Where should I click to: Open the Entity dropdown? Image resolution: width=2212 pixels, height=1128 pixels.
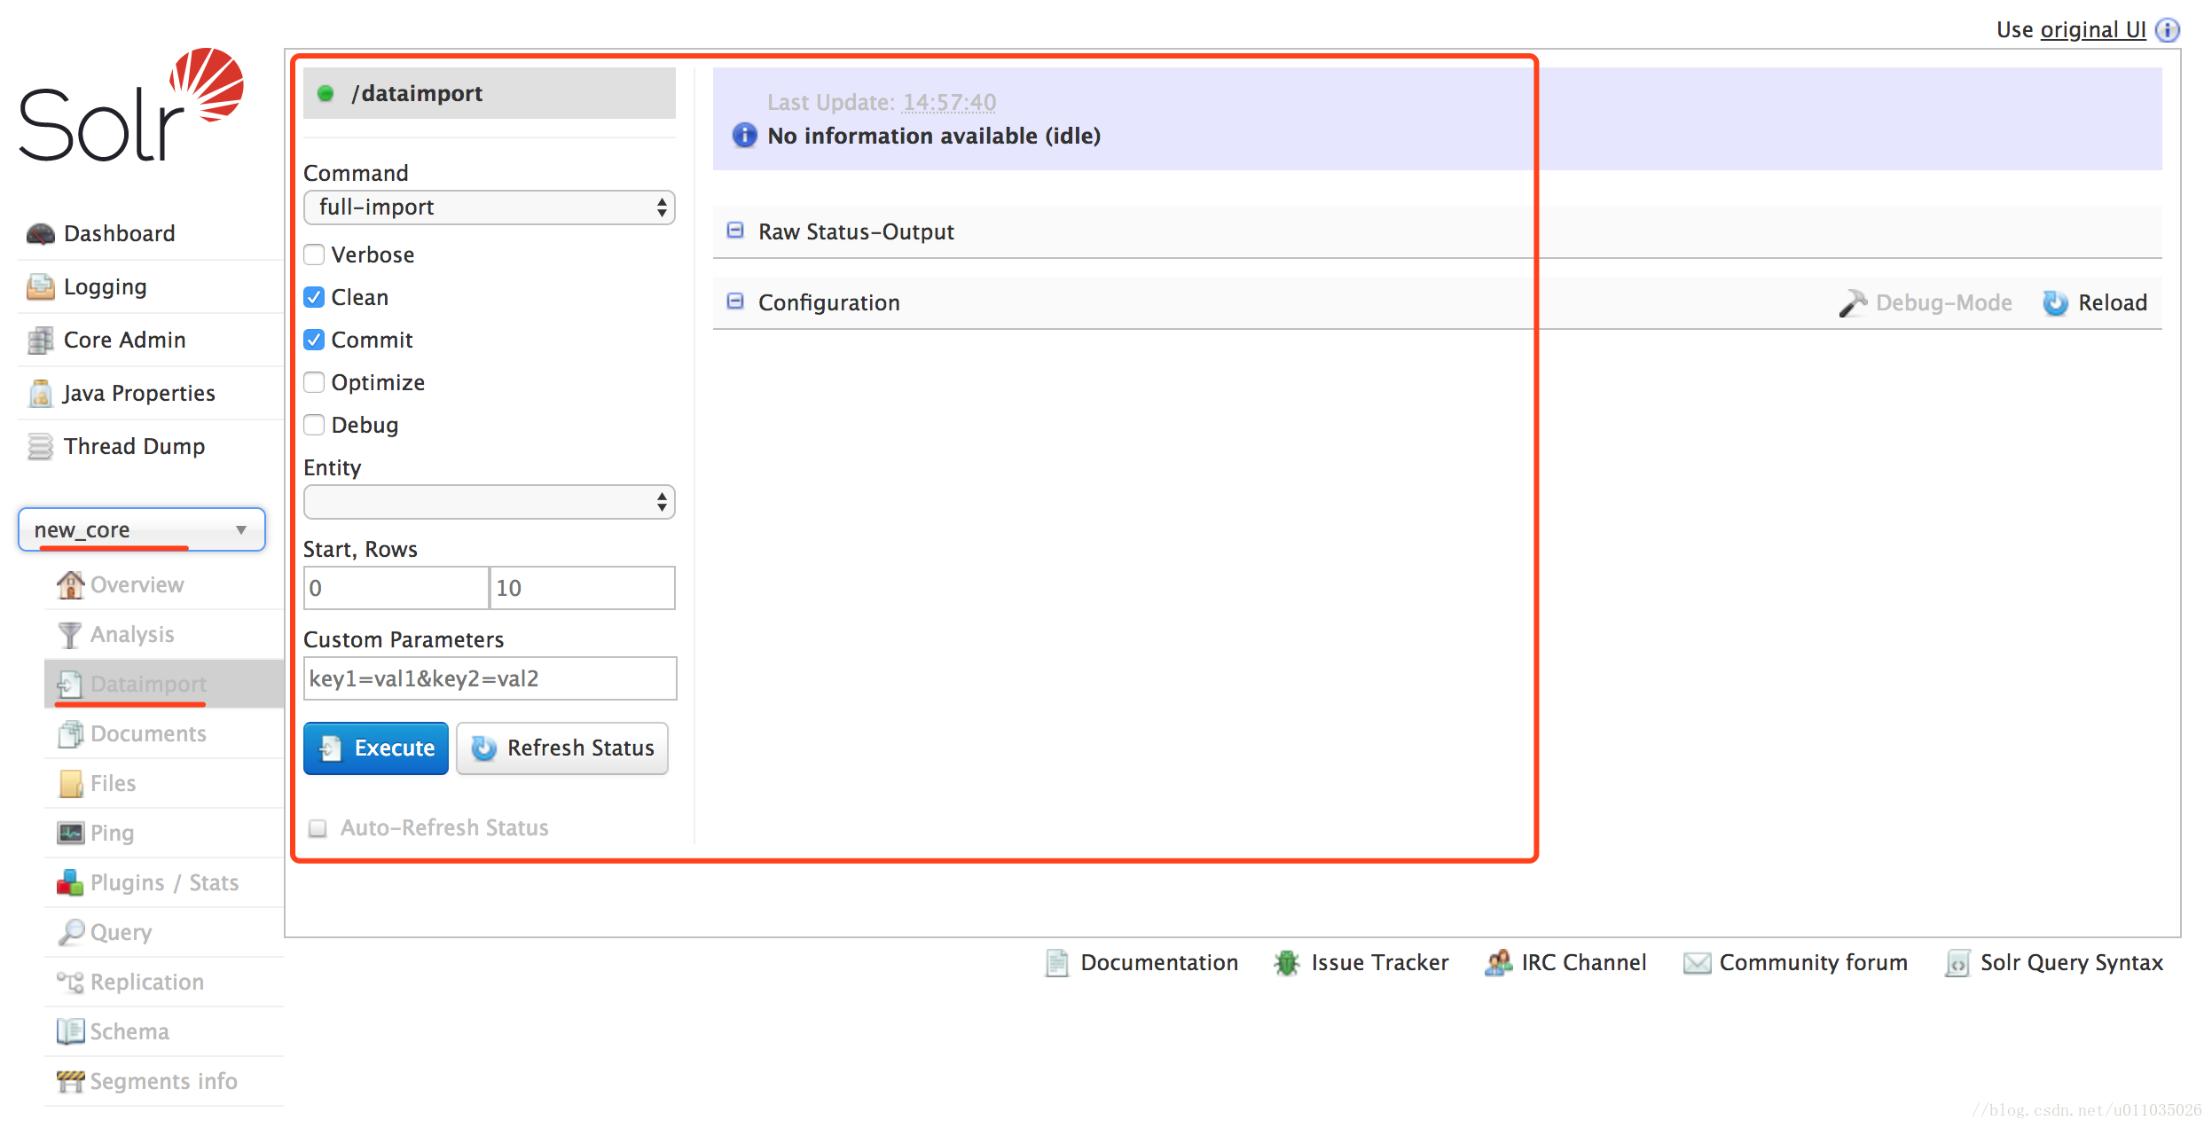tap(489, 503)
